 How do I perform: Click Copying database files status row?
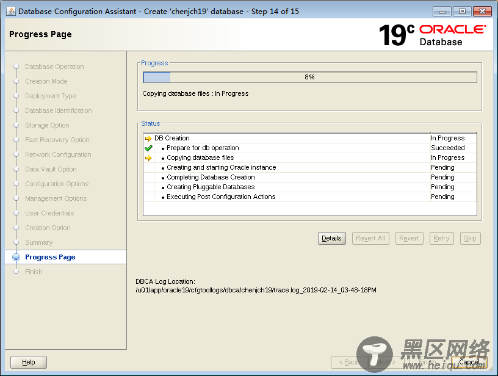tap(310, 158)
